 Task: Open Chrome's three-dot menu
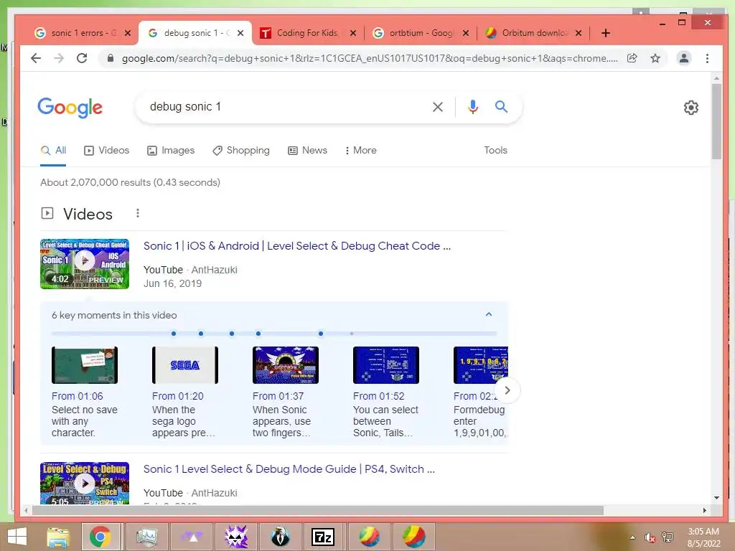pyautogui.click(x=707, y=58)
